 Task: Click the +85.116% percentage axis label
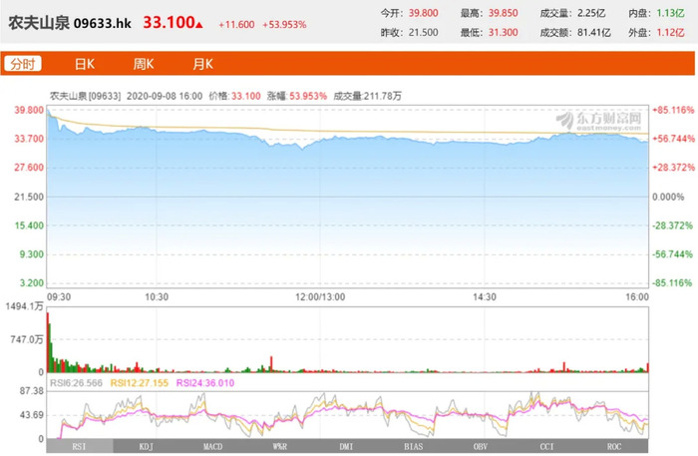click(673, 110)
